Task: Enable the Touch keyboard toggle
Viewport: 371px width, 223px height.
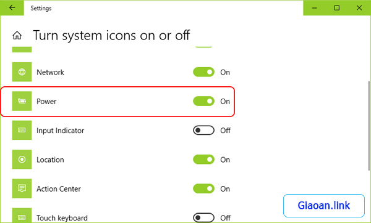Action: 203,217
